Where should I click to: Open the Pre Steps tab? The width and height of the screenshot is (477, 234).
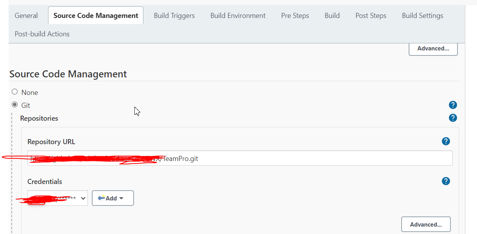[x=295, y=15]
